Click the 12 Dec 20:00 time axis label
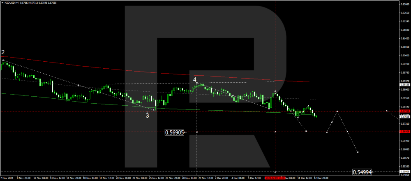The height and width of the screenshot is (181, 411). [x=321, y=178]
